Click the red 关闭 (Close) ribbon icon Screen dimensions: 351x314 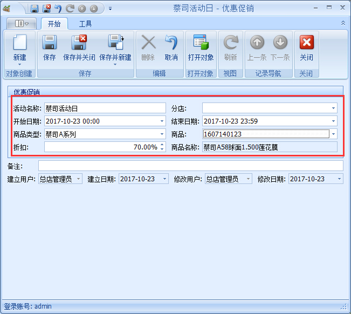pyautogui.click(x=306, y=42)
